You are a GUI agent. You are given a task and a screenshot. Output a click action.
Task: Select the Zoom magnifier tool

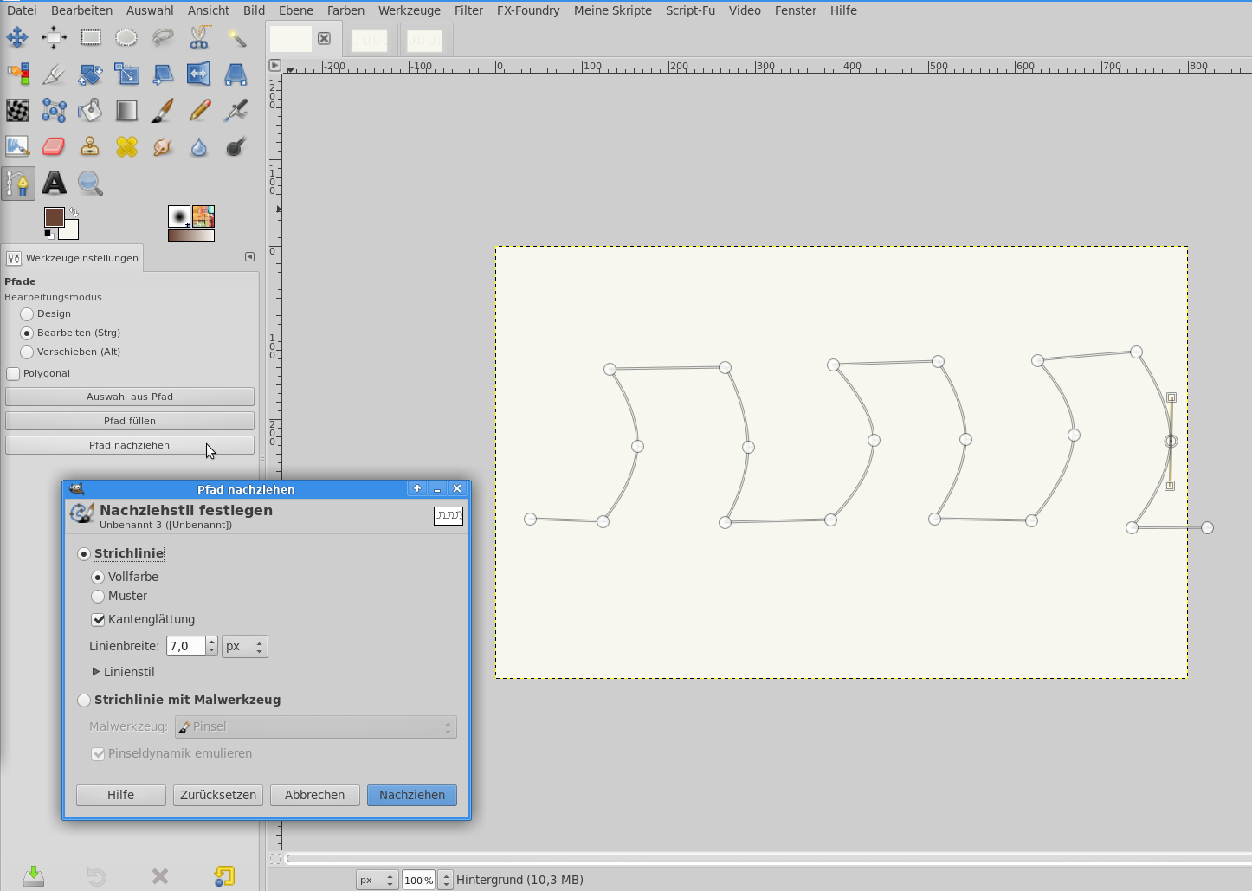[90, 183]
